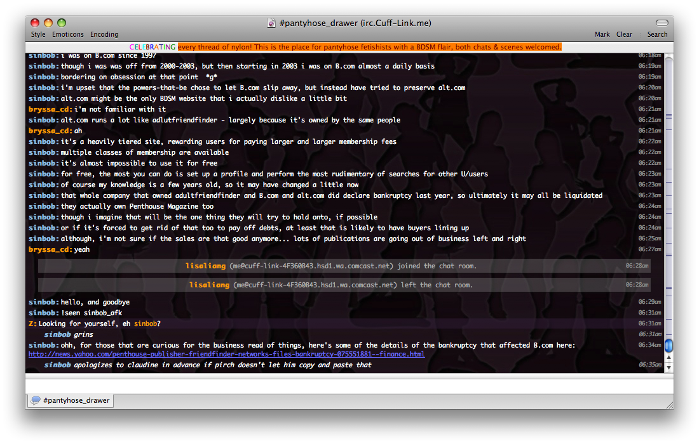Viewport: 699px width, 444px height.
Task: Click the message "it's almost impossible to use it for free"
Action: [x=139, y=163]
